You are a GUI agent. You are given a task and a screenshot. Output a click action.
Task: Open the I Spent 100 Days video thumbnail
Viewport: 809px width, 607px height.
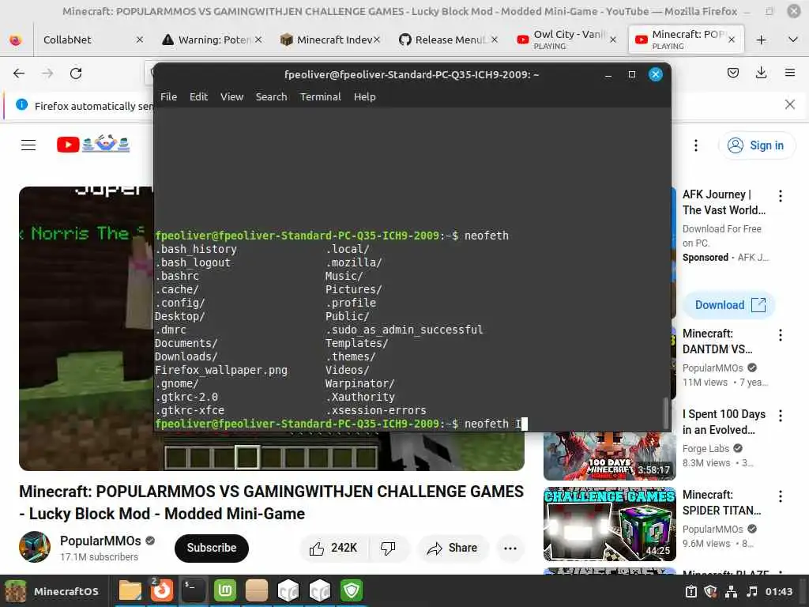609,456
